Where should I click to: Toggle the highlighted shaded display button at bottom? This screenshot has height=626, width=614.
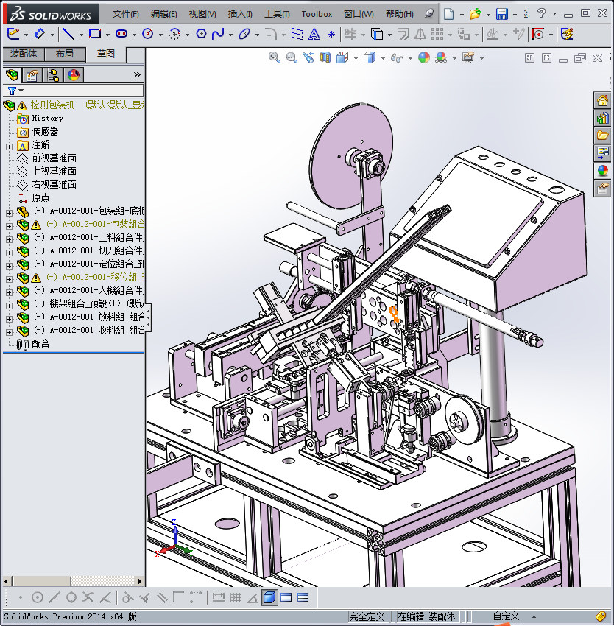(x=269, y=597)
